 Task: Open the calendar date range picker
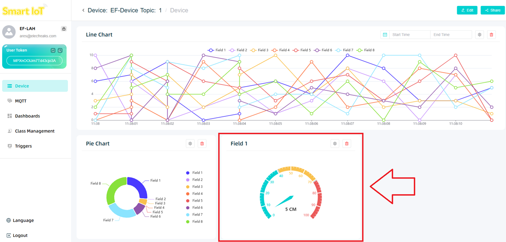point(384,35)
